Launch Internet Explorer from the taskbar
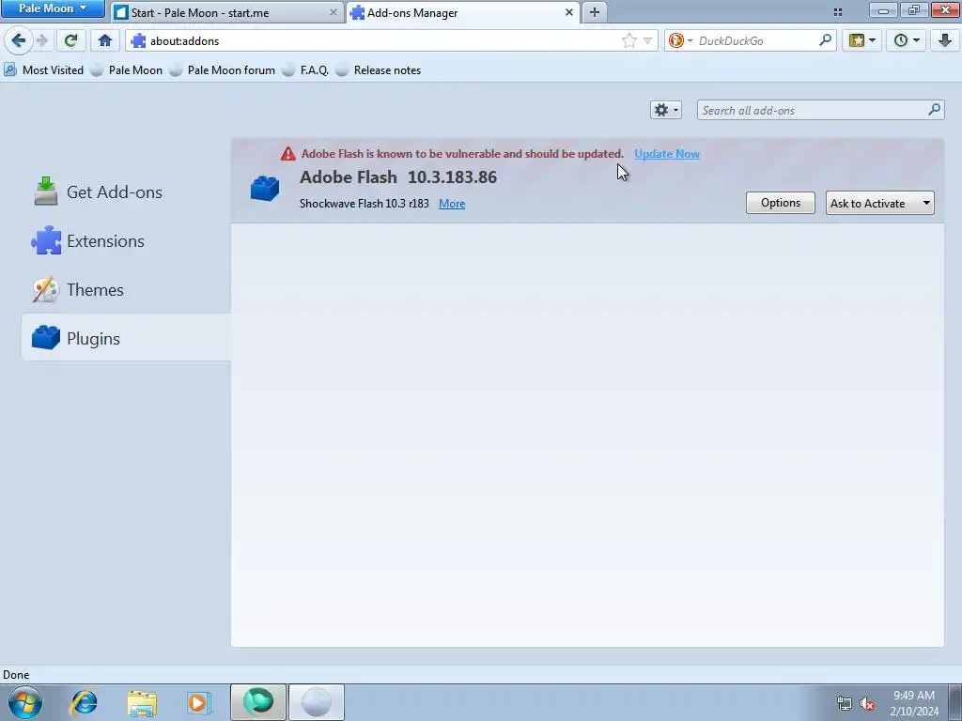The width and height of the screenshot is (962, 721). click(84, 702)
